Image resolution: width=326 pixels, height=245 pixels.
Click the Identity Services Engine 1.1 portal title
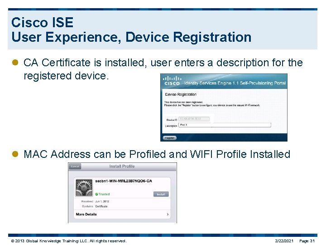click(235, 83)
